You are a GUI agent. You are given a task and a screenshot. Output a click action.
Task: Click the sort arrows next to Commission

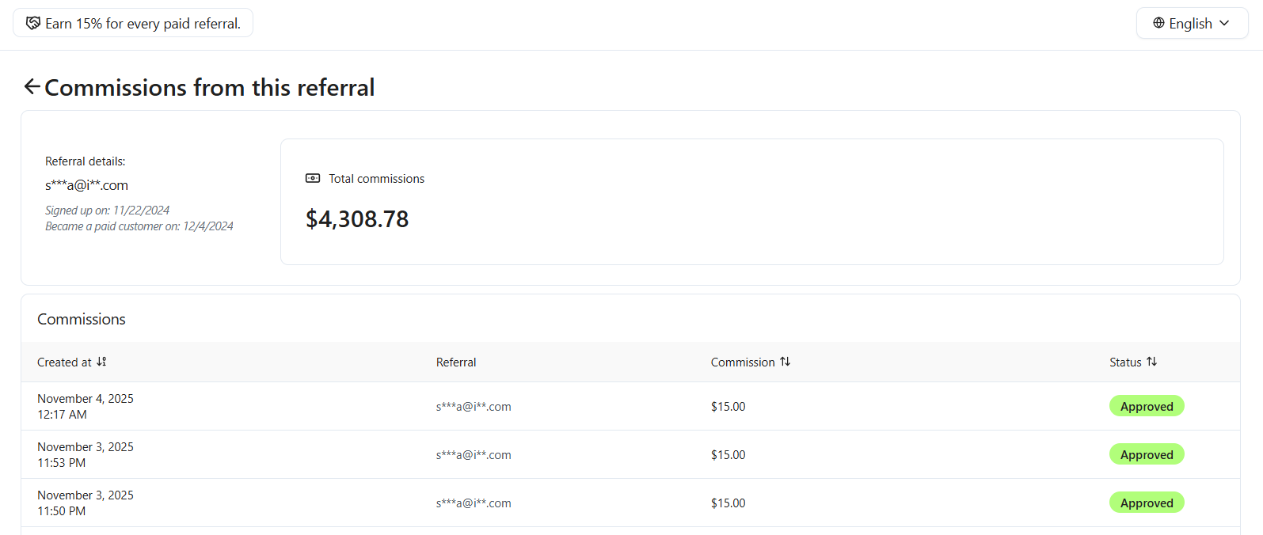point(785,362)
